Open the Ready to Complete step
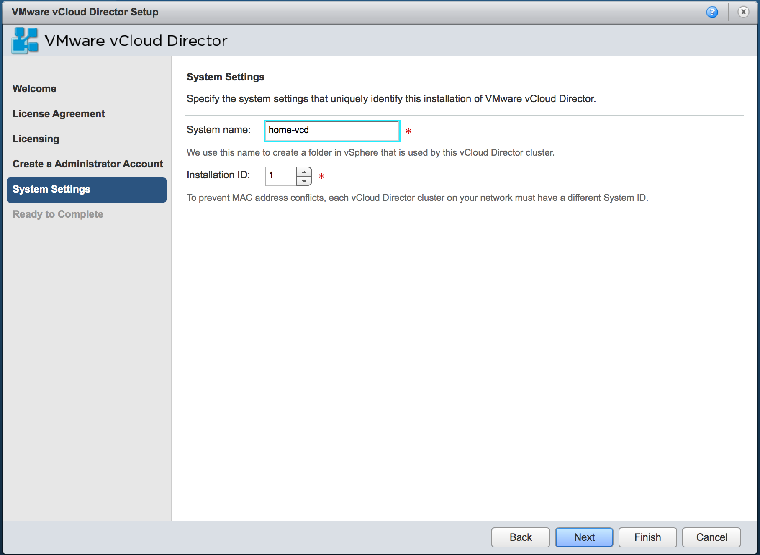 tap(58, 214)
